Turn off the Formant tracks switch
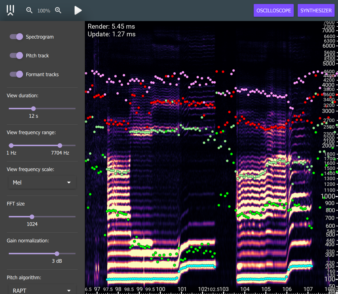This screenshot has width=338, height=294. [16, 74]
